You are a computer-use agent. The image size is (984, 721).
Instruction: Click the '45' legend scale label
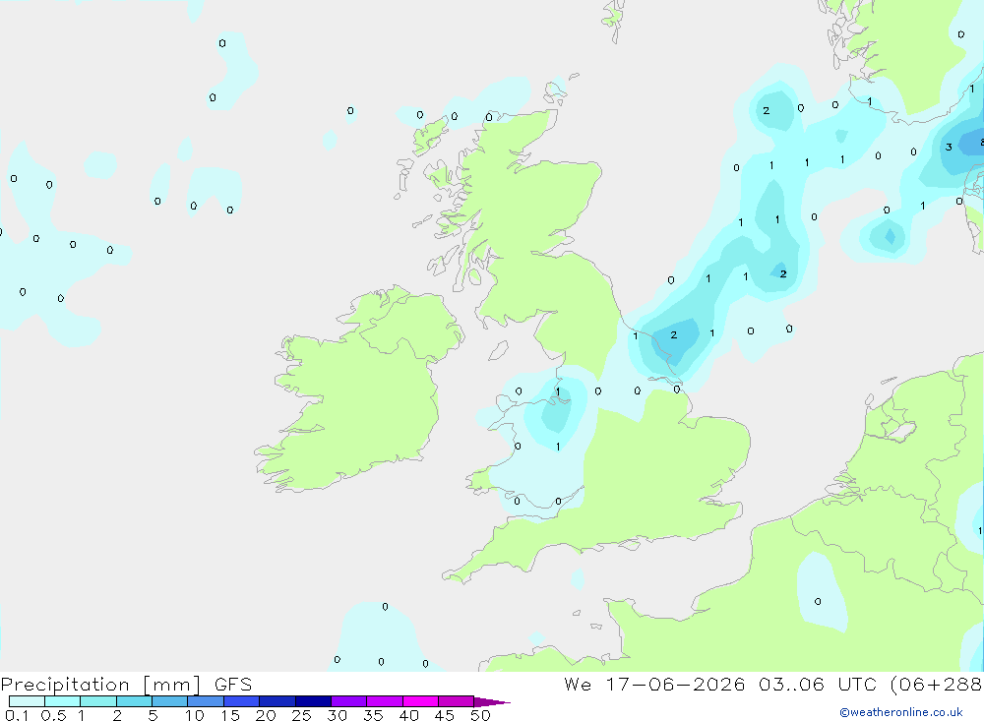click(x=445, y=715)
